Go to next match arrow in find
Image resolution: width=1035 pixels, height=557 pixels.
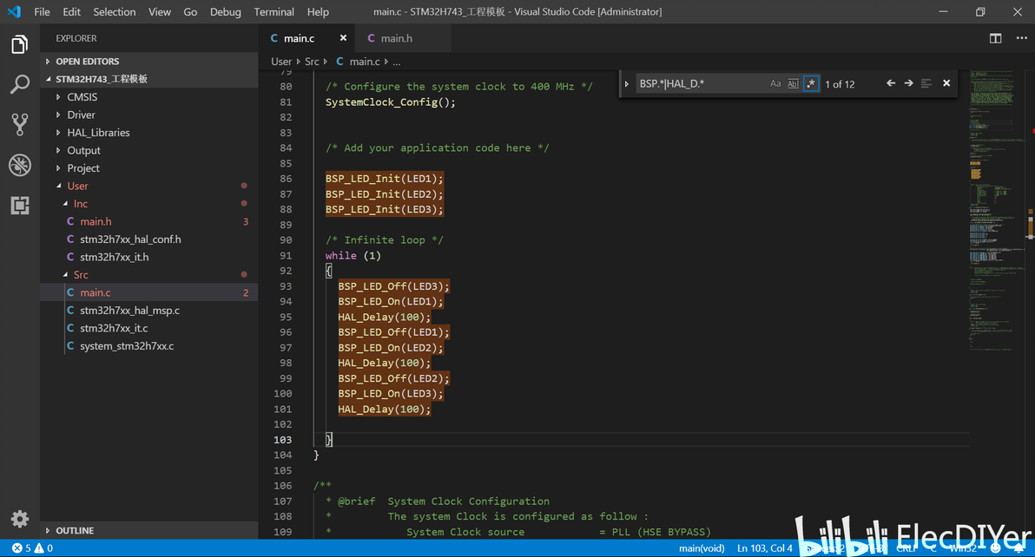click(908, 83)
